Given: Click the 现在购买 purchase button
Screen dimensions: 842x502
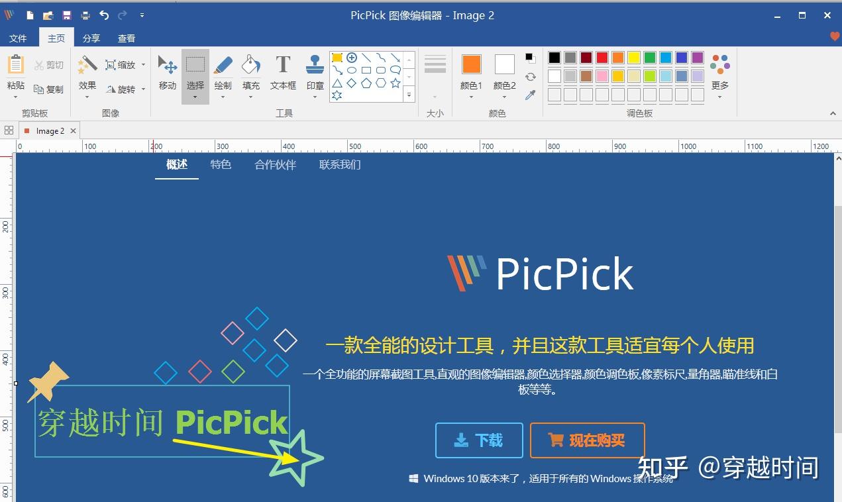Looking at the screenshot, I should (x=587, y=440).
